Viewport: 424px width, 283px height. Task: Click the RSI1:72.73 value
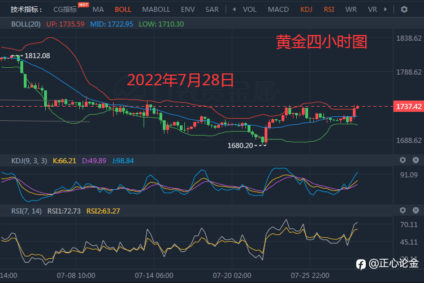point(64,211)
